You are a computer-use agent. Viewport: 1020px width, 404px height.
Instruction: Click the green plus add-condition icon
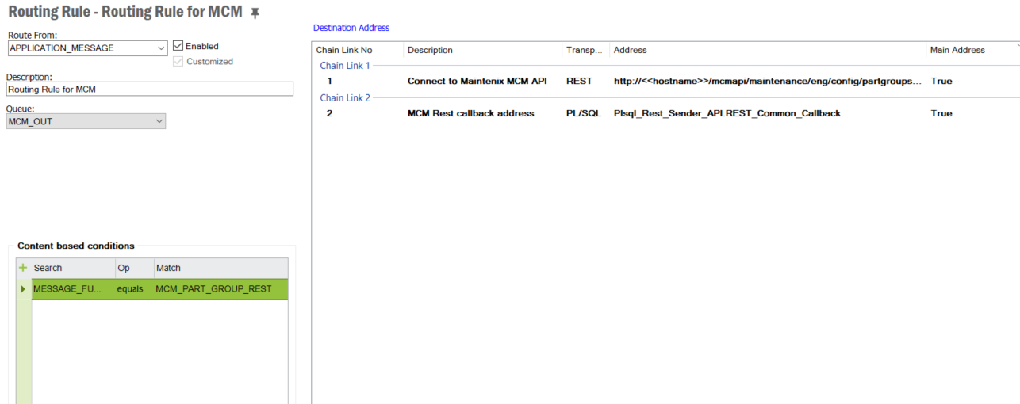[x=23, y=268]
